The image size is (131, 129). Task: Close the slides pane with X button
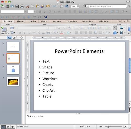pos(21,38)
